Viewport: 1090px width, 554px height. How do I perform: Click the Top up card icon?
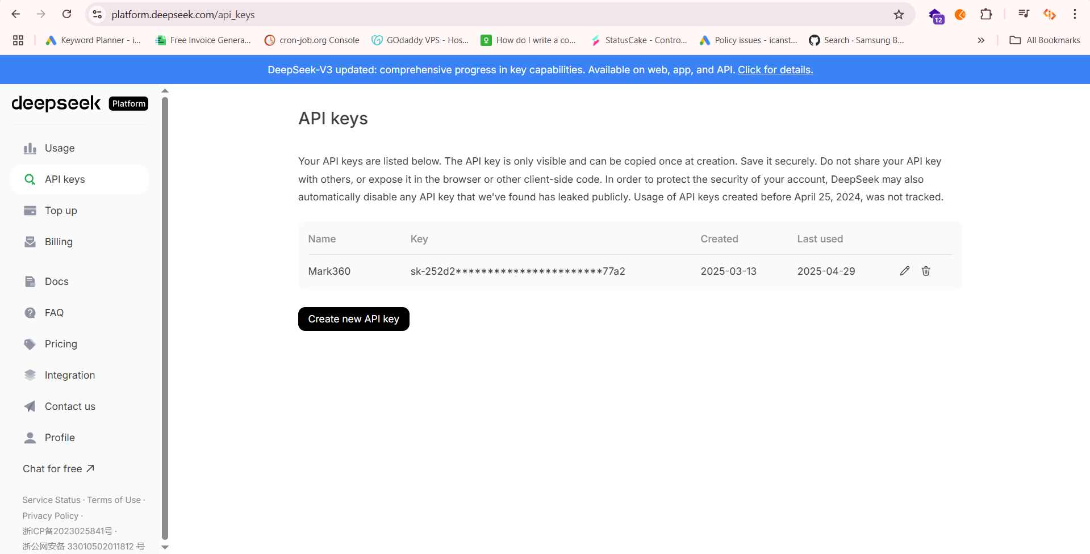point(30,211)
